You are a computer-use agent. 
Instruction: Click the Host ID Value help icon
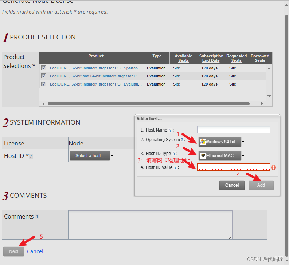tap(175, 167)
